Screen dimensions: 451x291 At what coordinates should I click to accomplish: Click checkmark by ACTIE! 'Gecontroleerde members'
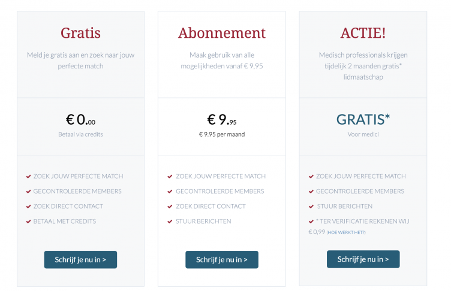pyautogui.click(x=311, y=191)
